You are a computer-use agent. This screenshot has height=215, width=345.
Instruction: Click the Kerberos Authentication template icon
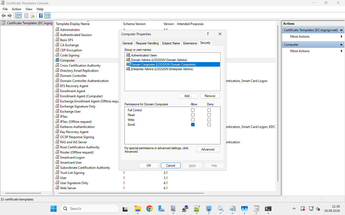coord(57,127)
